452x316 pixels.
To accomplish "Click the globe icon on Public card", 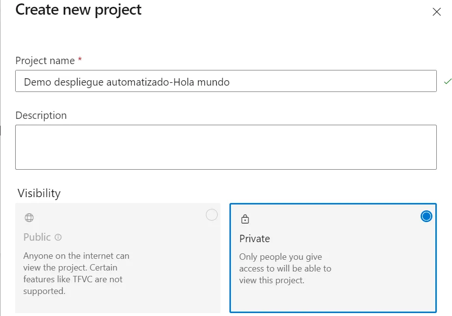I will tap(29, 218).
